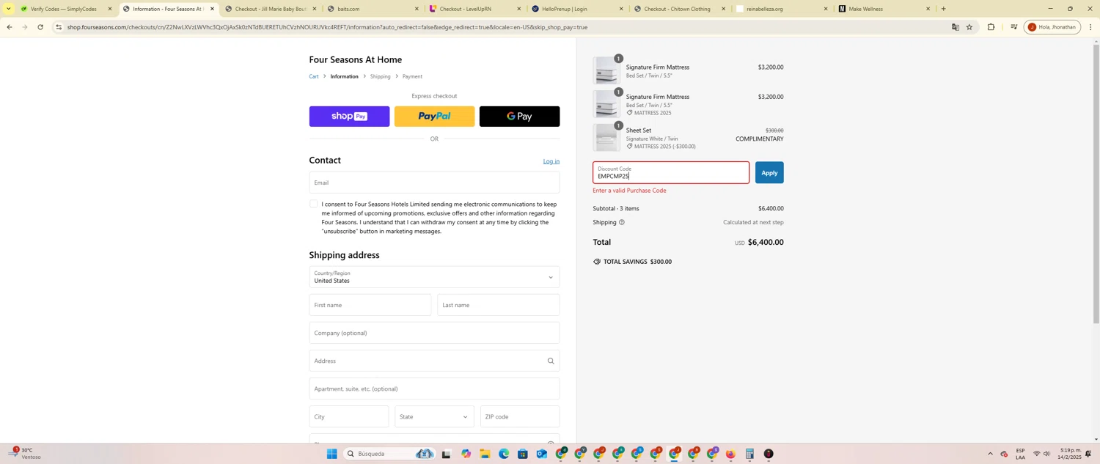Open the Windows Start menu
Image resolution: width=1100 pixels, height=464 pixels.
click(x=331, y=454)
